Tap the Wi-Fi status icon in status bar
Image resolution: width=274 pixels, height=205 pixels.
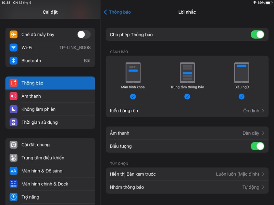click(254, 3)
